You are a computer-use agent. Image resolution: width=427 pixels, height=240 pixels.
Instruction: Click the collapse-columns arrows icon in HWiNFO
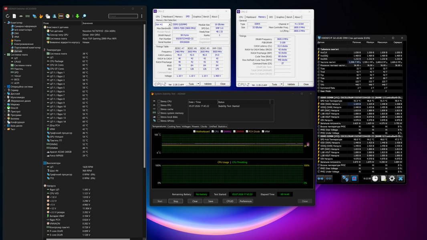point(329,178)
